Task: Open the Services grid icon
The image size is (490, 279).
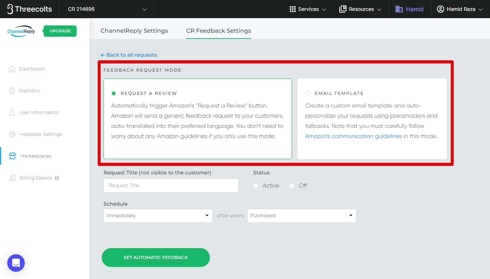Action: 293,9
